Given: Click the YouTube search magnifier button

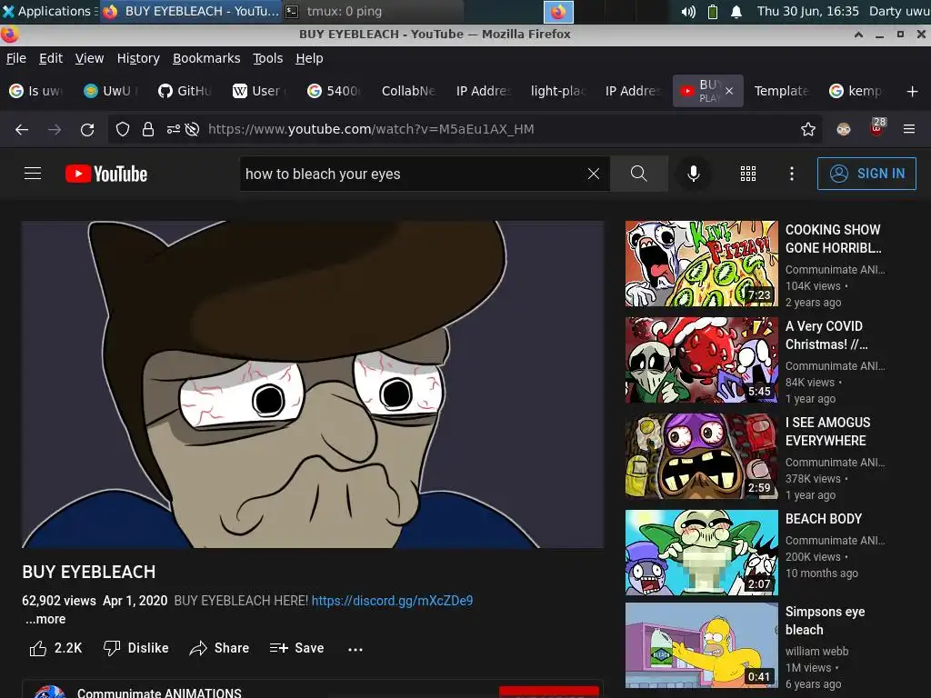Looking at the screenshot, I should (x=639, y=174).
